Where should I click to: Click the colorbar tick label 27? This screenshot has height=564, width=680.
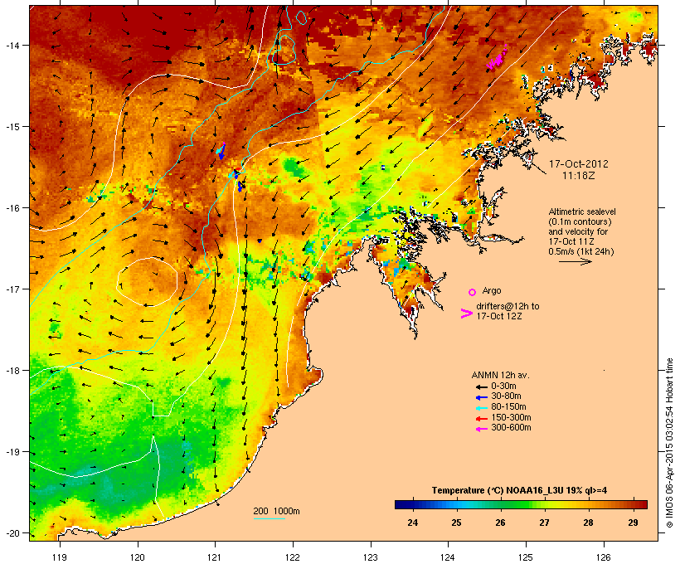(x=544, y=523)
